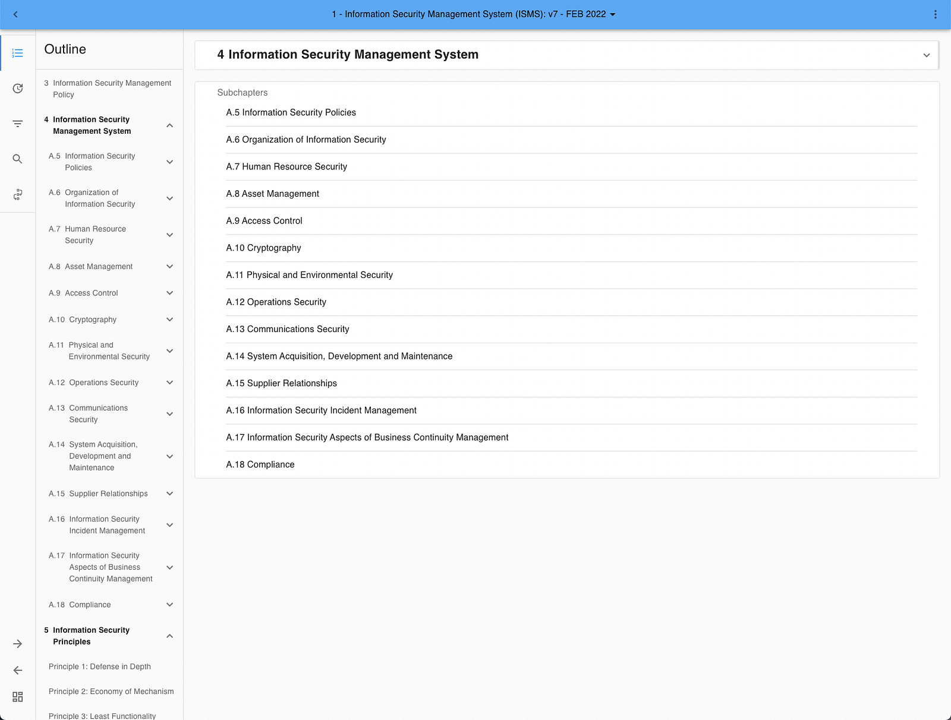Open subchapter A.18 Compliance
Screen dimensions: 951x720
click(x=260, y=465)
